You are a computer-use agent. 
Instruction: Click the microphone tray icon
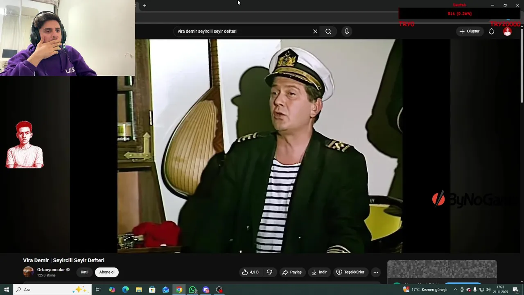point(475,290)
